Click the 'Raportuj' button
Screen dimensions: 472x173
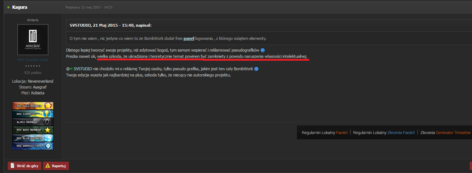click(56, 166)
